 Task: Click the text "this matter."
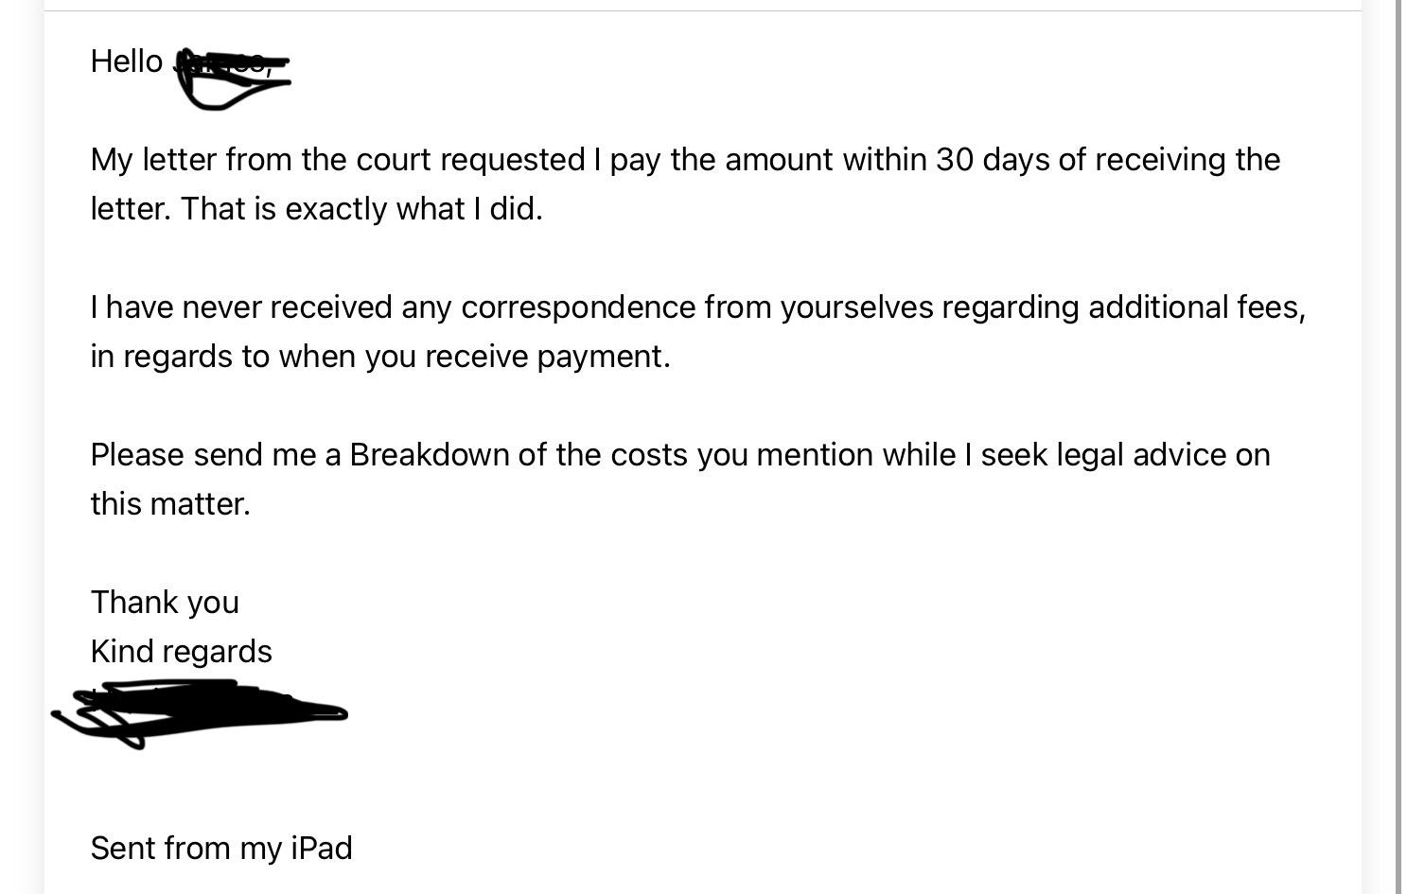point(170,504)
